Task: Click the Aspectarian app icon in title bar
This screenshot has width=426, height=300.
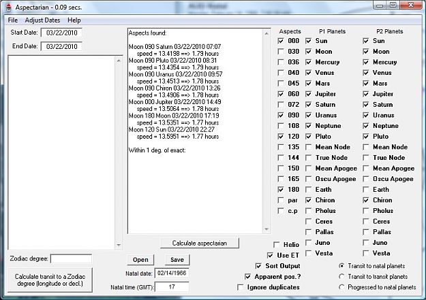Action: click(x=9, y=7)
